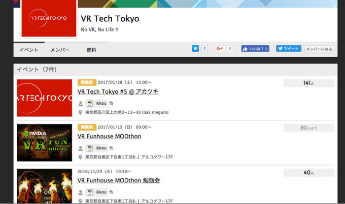
Task: Click the Facebook いいね! button
Action: pos(255,49)
